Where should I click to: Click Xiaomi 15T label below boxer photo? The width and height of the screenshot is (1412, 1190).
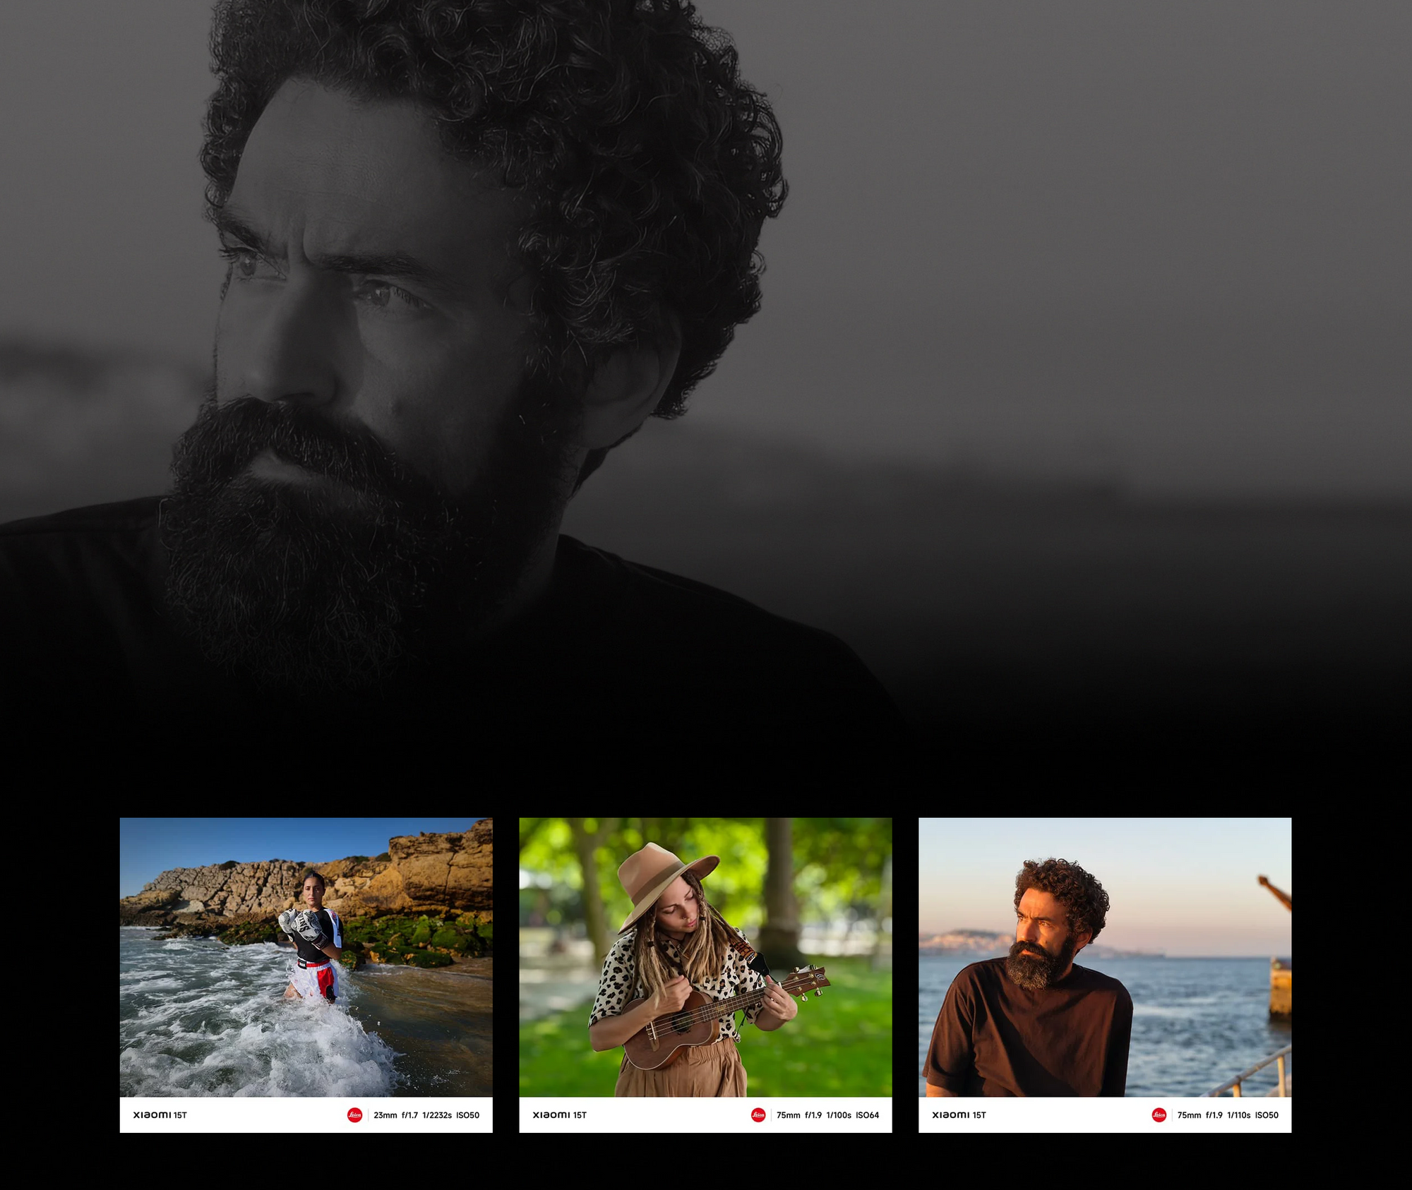tap(160, 1115)
